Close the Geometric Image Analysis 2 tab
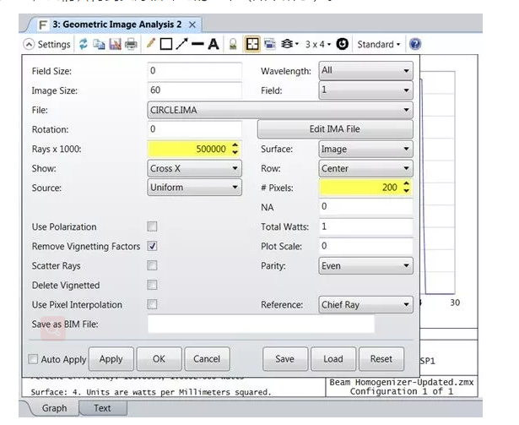The height and width of the screenshot is (425, 519). tap(192, 25)
